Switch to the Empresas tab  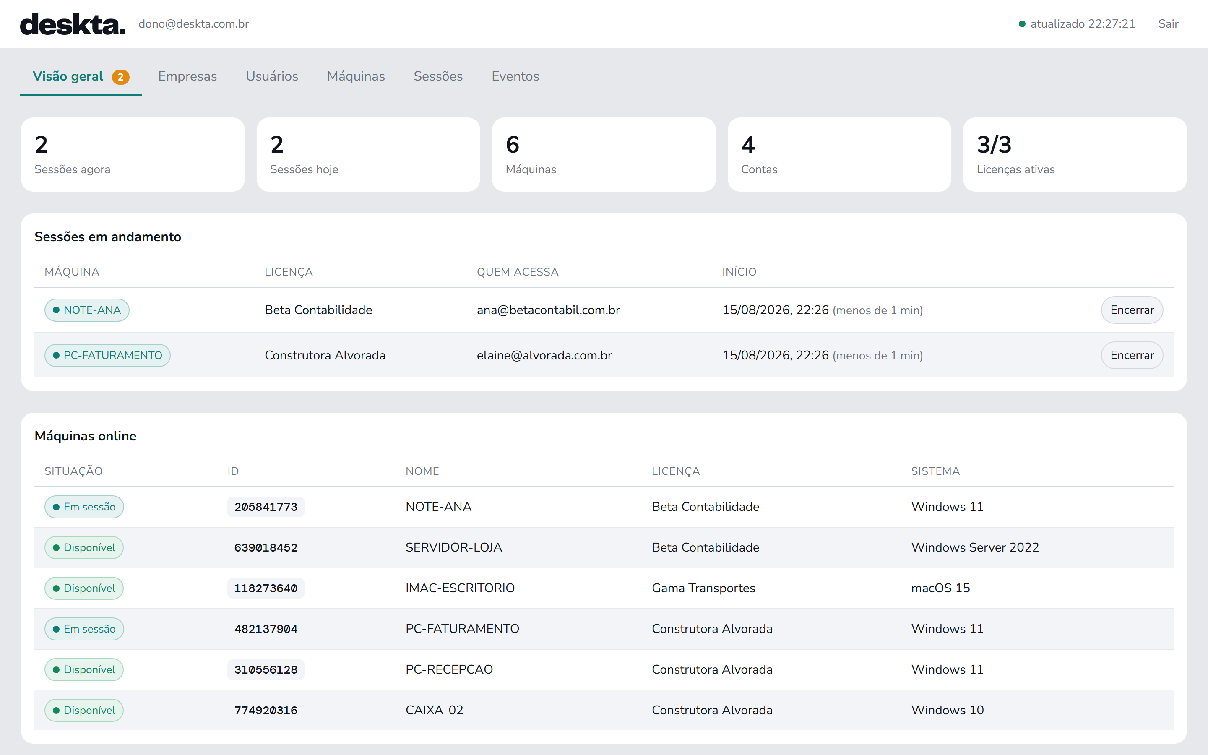pos(187,76)
